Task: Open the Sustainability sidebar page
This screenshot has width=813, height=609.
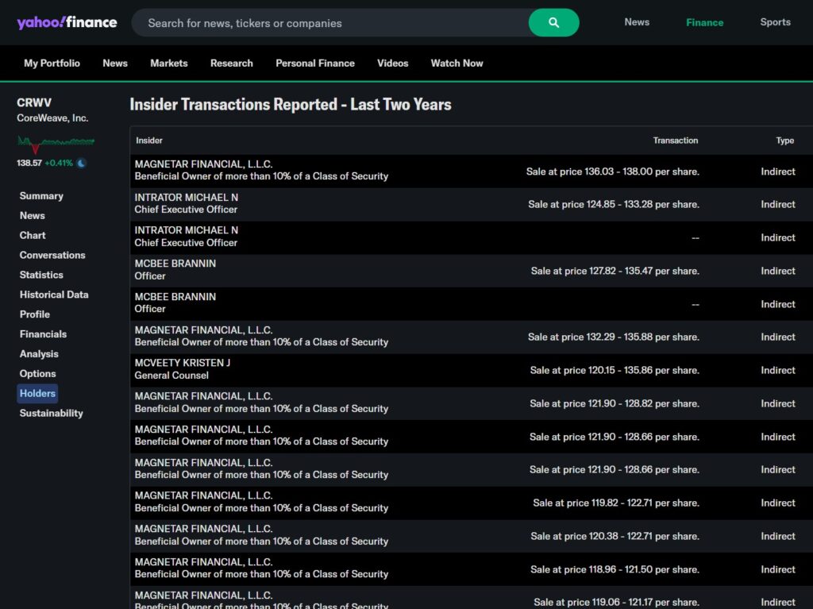Action: click(x=51, y=414)
